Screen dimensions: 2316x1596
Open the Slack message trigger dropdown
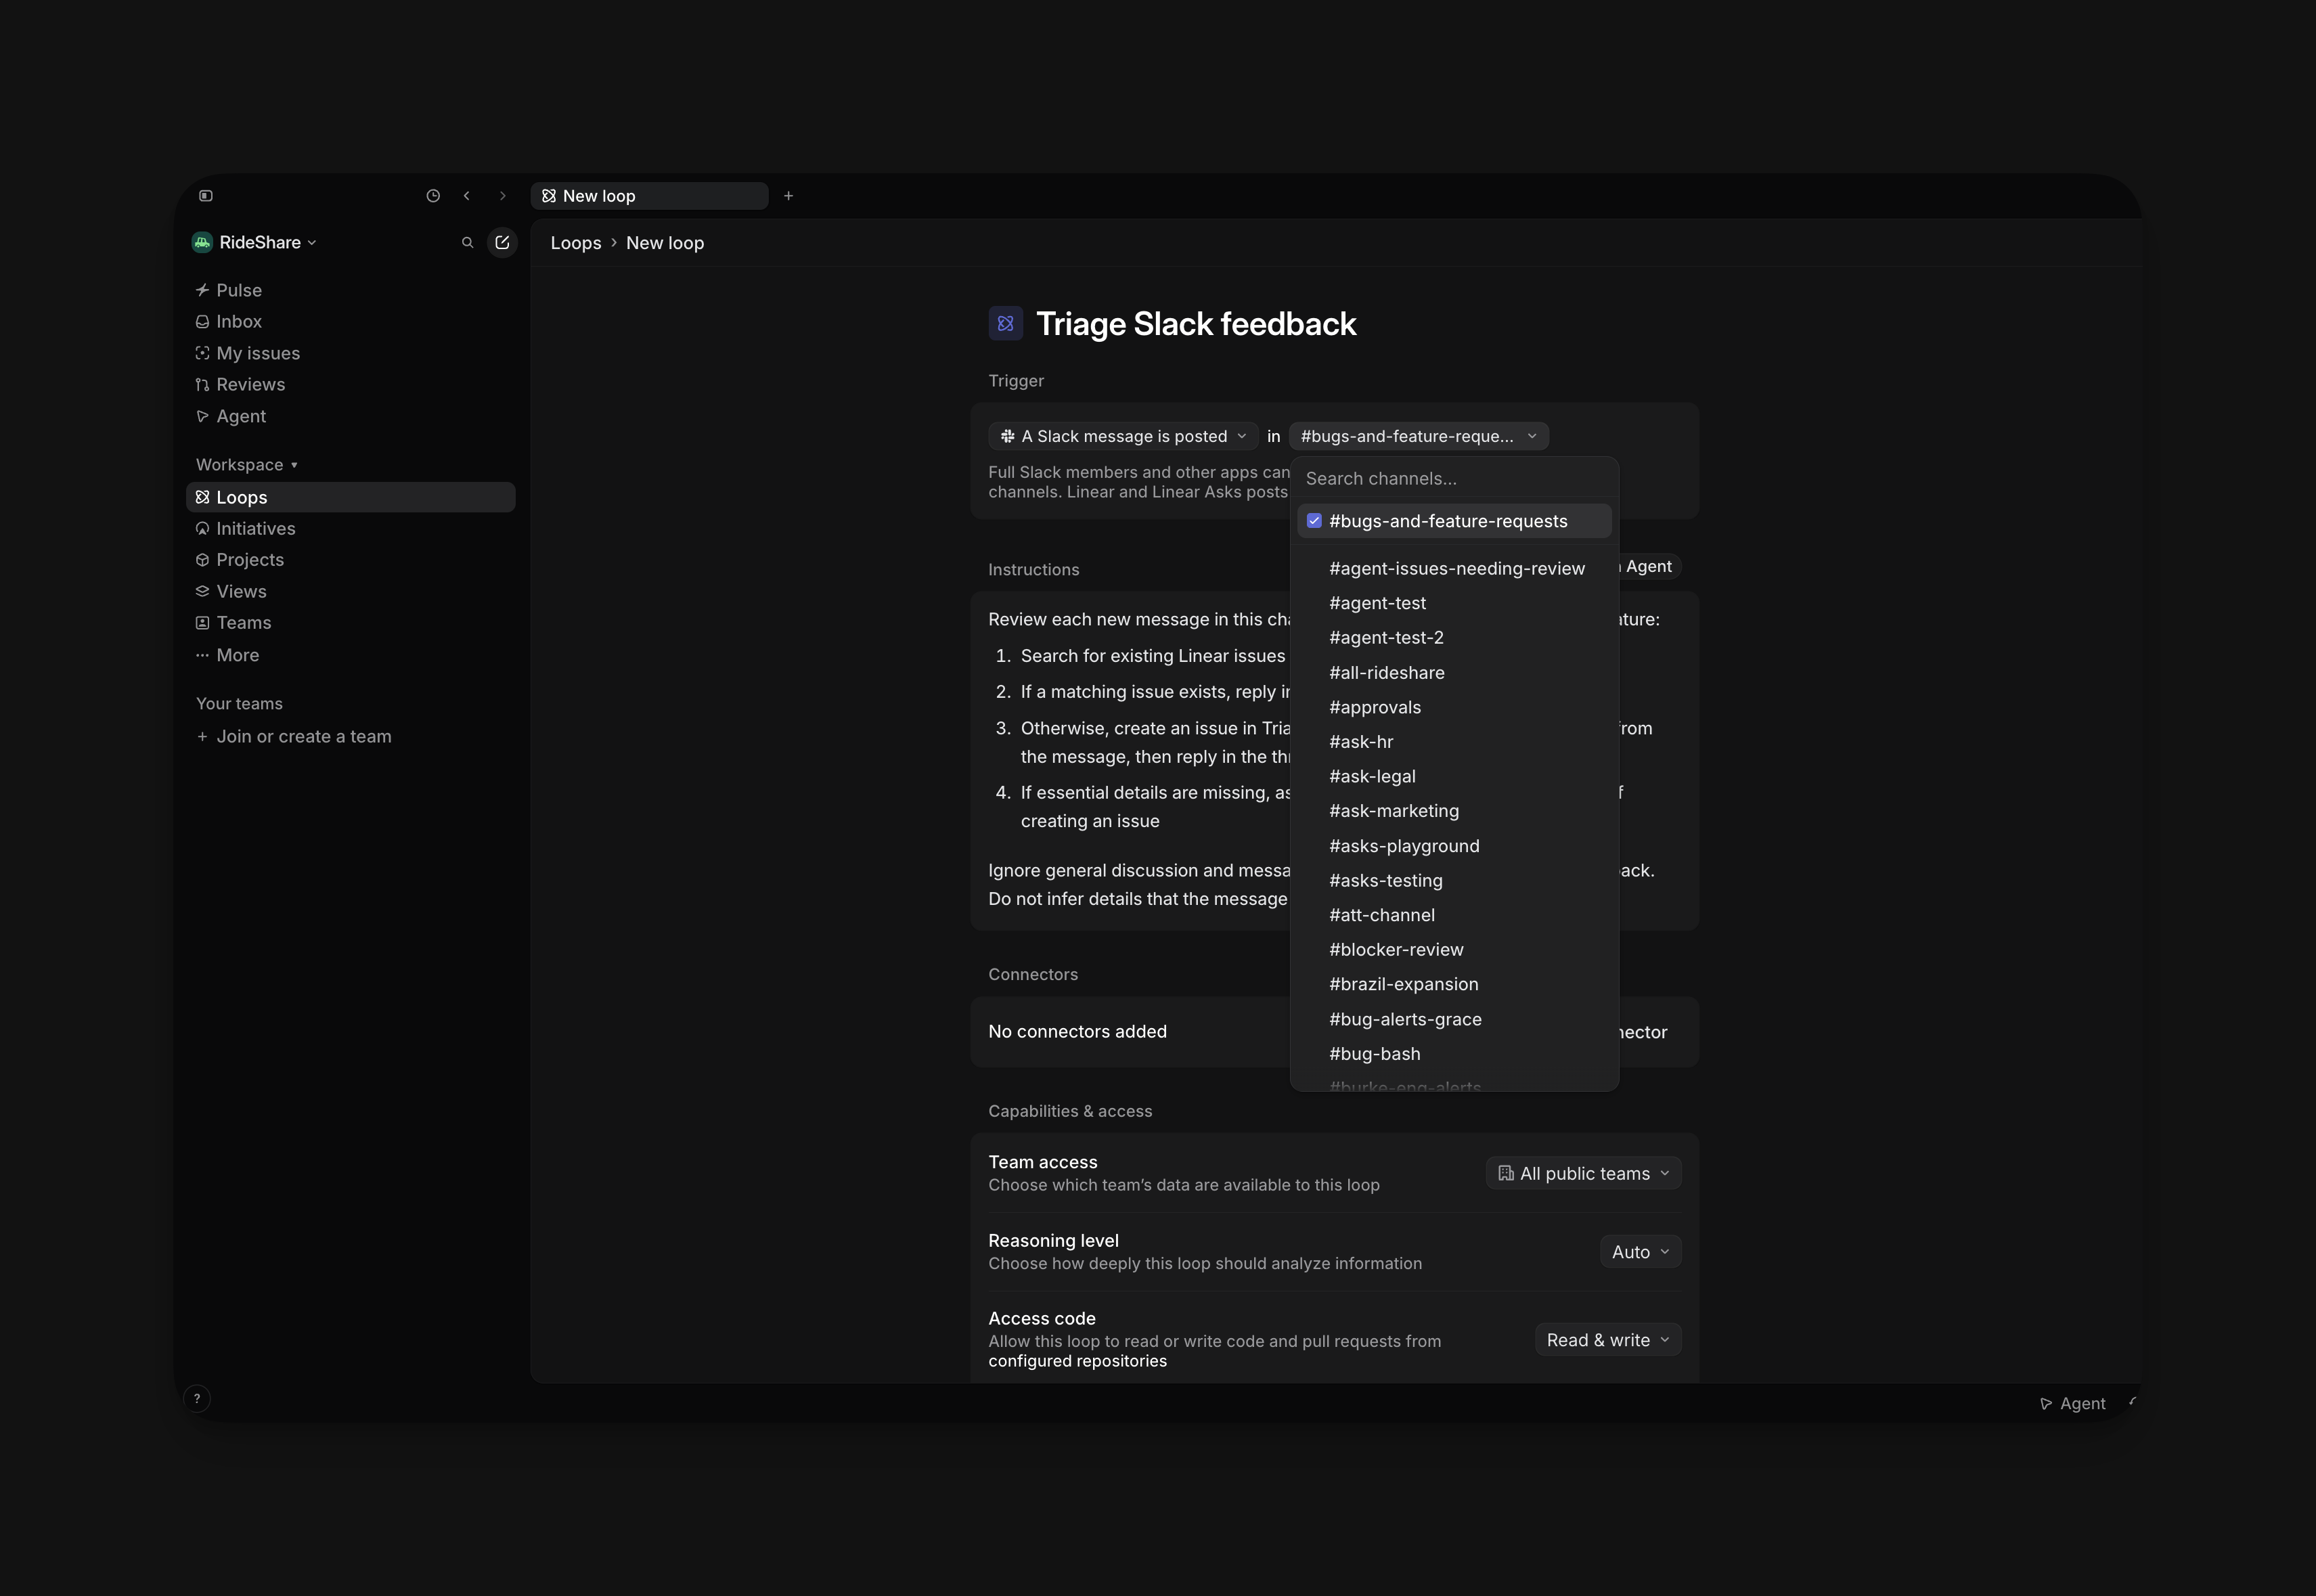click(x=1123, y=436)
